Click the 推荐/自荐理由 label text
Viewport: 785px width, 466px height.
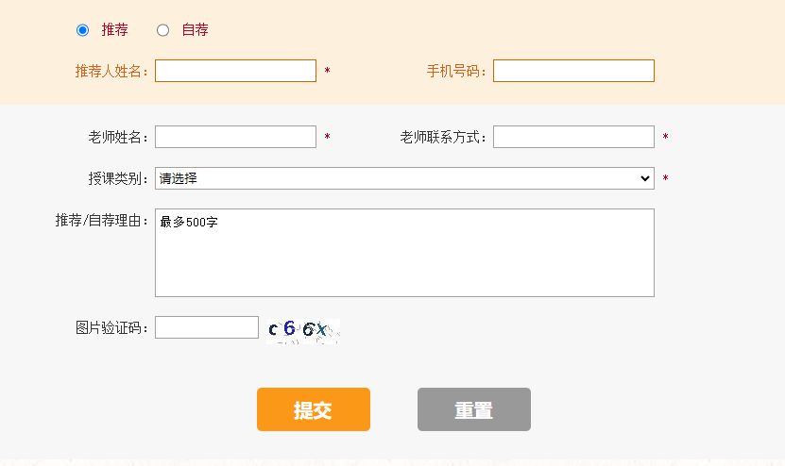(x=103, y=220)
